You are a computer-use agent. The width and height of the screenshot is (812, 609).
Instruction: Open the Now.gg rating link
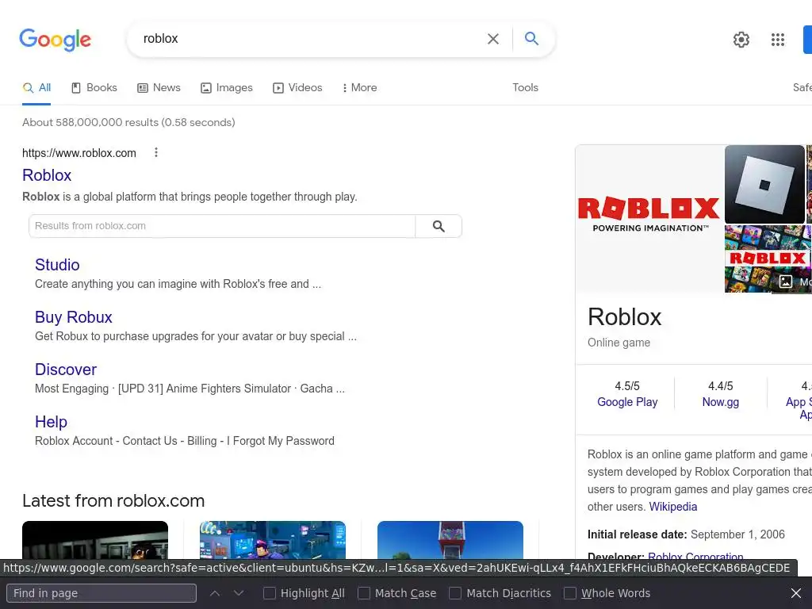pos(720,402)
